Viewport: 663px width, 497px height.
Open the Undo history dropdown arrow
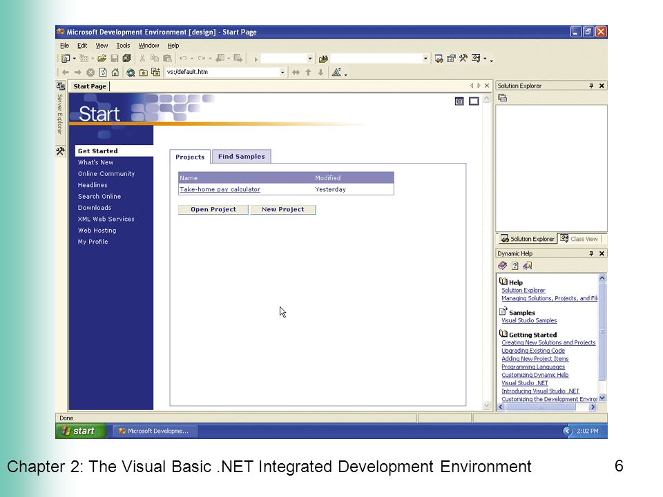tap(192, 59)
